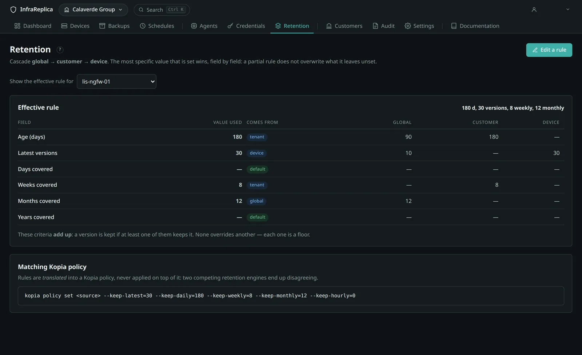The width and height of the screenshot is (582, 355).
Task: Click the Documentation book icon
Action: coord(454,26)
